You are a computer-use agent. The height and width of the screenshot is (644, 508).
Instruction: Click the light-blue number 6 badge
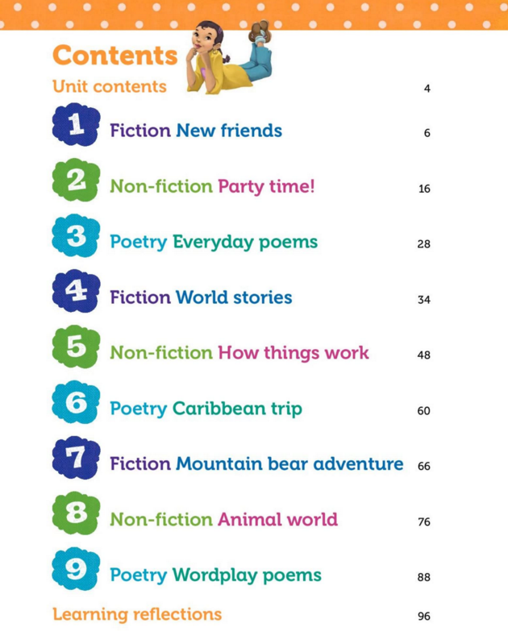pos(77,402)
